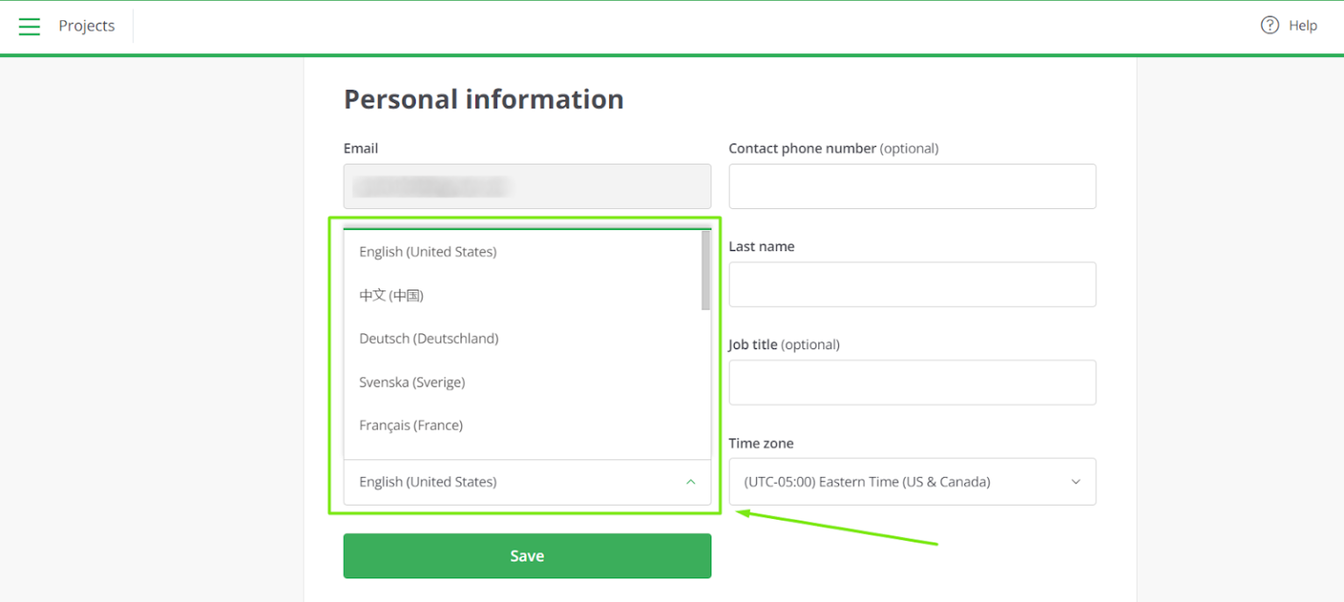This screenshot has height=602, width=1344.
Task: Open the navigation hamburger menu
Action: pos(29,25)
